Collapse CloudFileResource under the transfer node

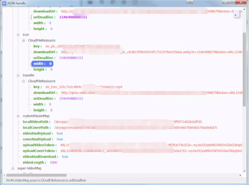click(24, 81)
